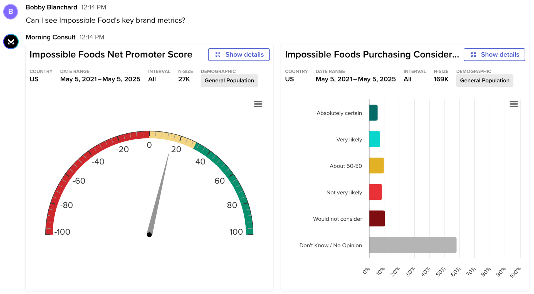This screenshot has width=534, height=294.
Task: Show details for Net Promoter Score
Action: [239, 55]
